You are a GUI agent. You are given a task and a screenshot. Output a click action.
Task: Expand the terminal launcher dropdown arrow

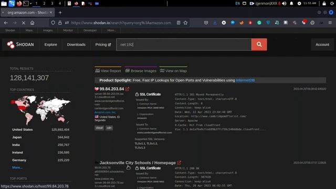(x=30, y=4)
